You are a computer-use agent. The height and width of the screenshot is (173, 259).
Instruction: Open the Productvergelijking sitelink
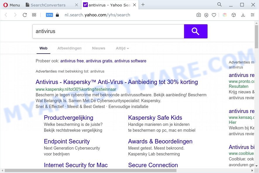68,118
